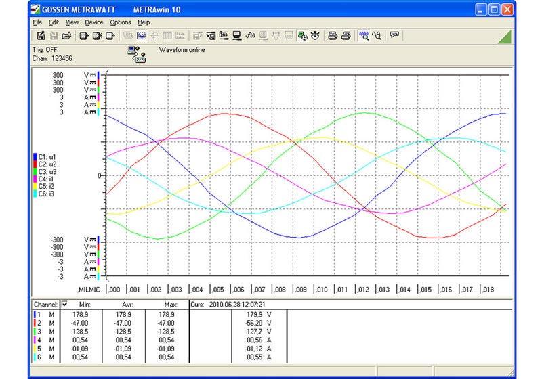Click the greyed-out waveform box icon

tap(289, 36)
